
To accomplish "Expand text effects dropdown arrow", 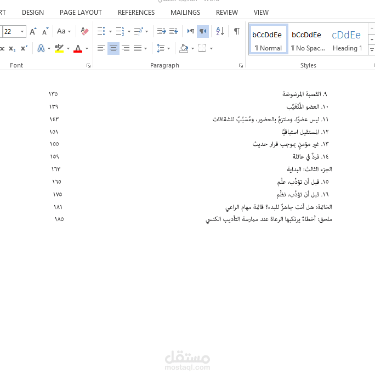I will tap(49, 48).
